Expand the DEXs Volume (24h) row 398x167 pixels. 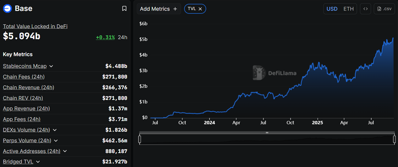coord(55,130)
